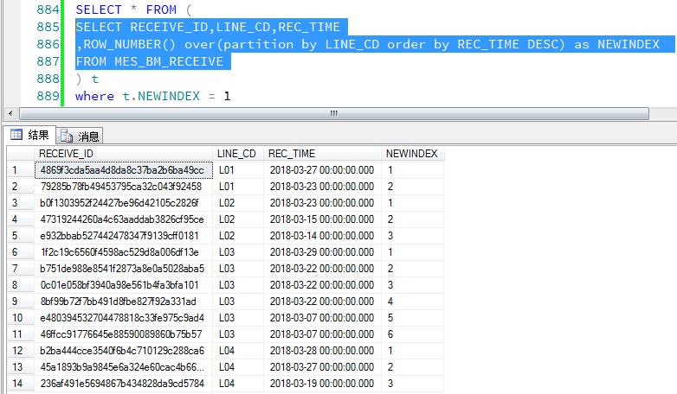Select row header number 6
677x394 pixels.
point(21,252)
